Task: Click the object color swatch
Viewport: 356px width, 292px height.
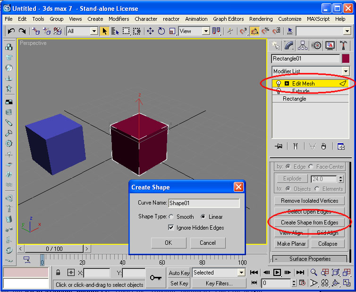Action: 346,59
